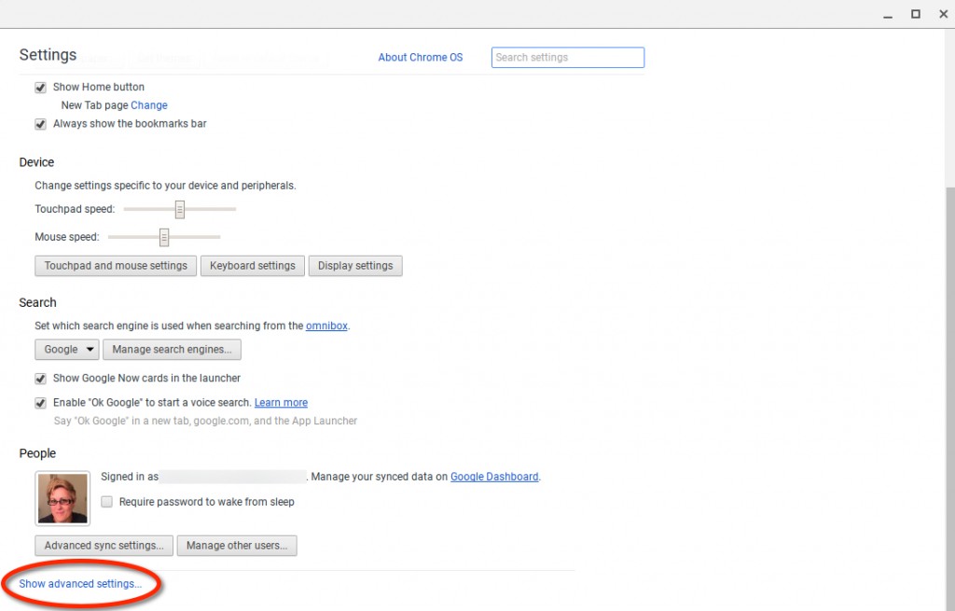Open Touchpad and mouse settings
Image resolution: width=955 pixels, height=611 pixels.
click(x=116, y=266)
